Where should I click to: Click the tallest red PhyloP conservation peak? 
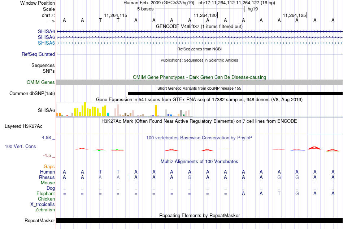coord(314,148)
